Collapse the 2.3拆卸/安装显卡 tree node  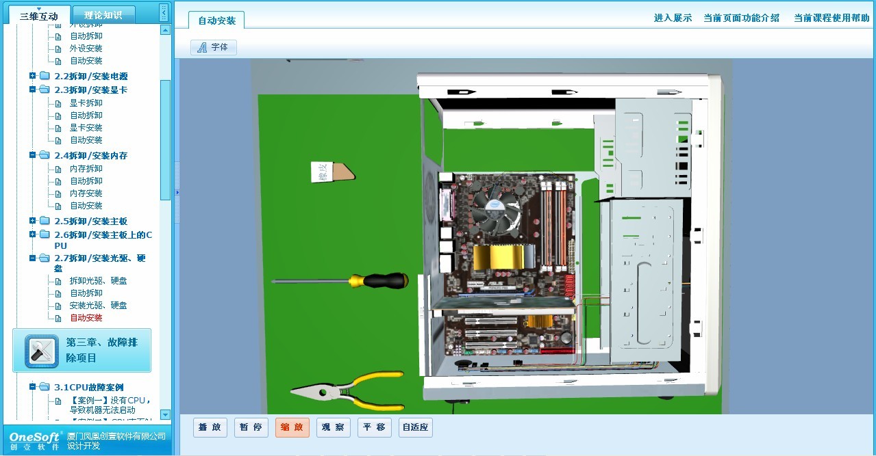32,90
